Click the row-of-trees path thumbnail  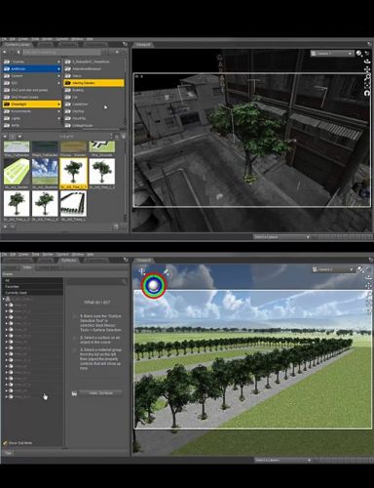[x=73, y=204]
